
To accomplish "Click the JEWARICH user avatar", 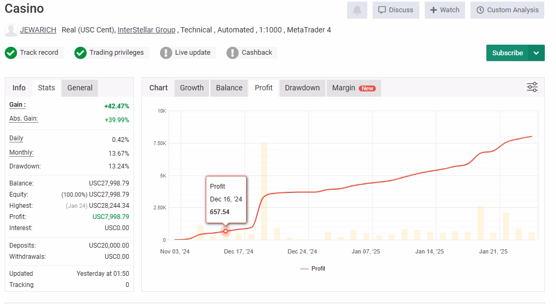I will point(11,30).
